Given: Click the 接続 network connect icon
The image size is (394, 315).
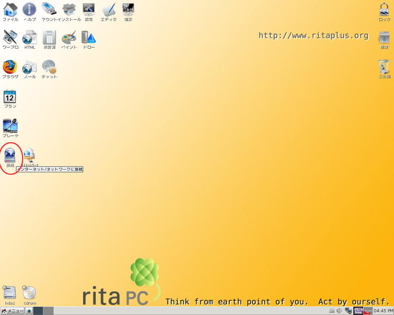Looking at the screenshot, I should pyautogui.click(x=10, y=156).
